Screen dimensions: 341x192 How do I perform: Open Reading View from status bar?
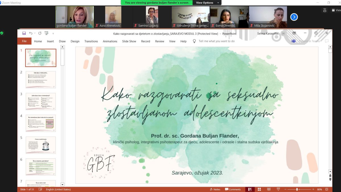[x=269, y=189]
